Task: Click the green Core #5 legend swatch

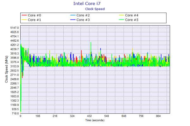Action: 122,20
